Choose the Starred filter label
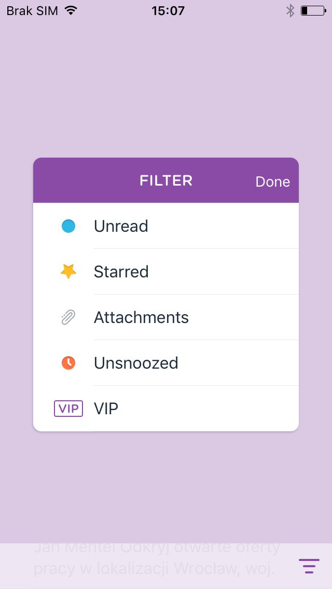Screen dimensions: 332x589 (121, 272)
